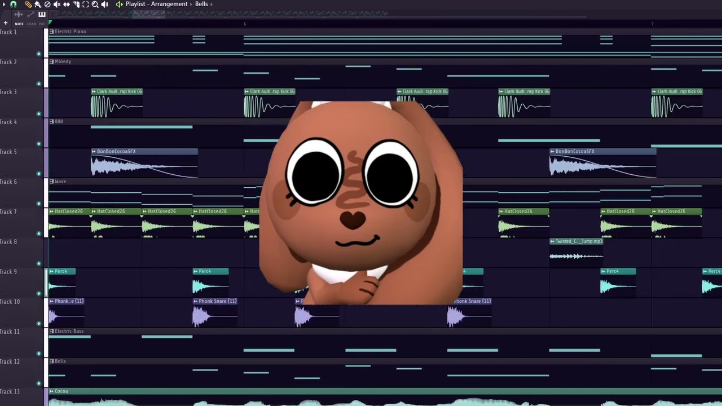The image size is (722, 406).
Task: Click the scroll-left arrow of overview bar
Action: pos(52,14)
